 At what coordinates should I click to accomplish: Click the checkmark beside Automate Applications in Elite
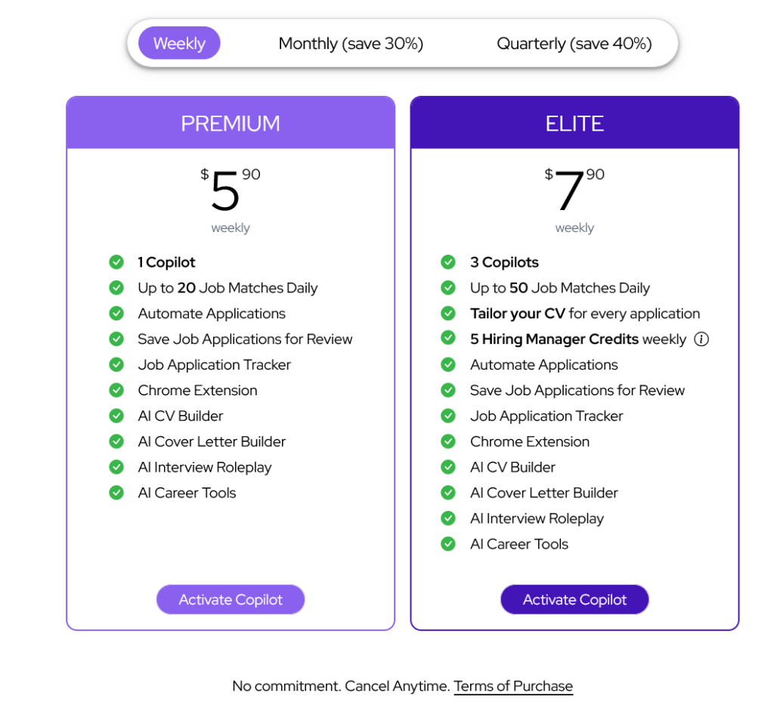(x=449, y=365)
